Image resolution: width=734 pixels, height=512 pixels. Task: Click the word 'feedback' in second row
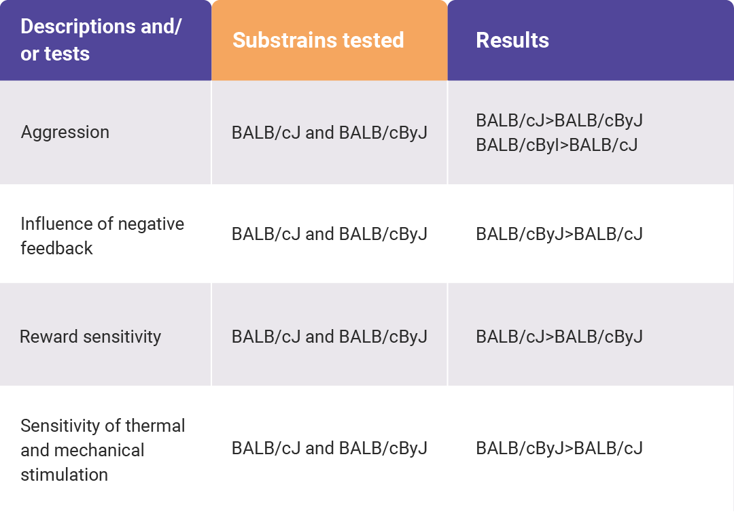point(56,248)
